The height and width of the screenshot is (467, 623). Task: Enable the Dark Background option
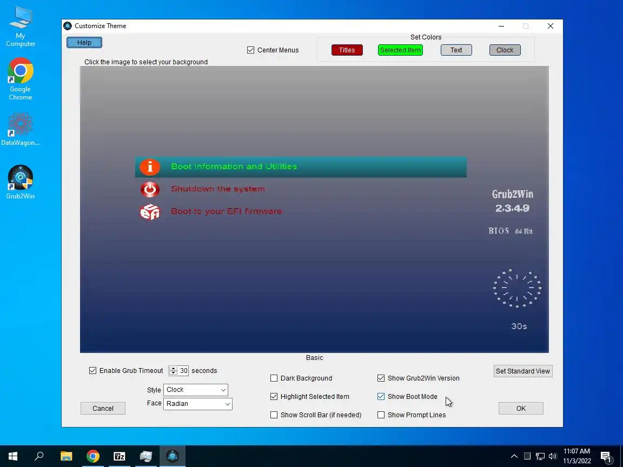tap(274, 378)
